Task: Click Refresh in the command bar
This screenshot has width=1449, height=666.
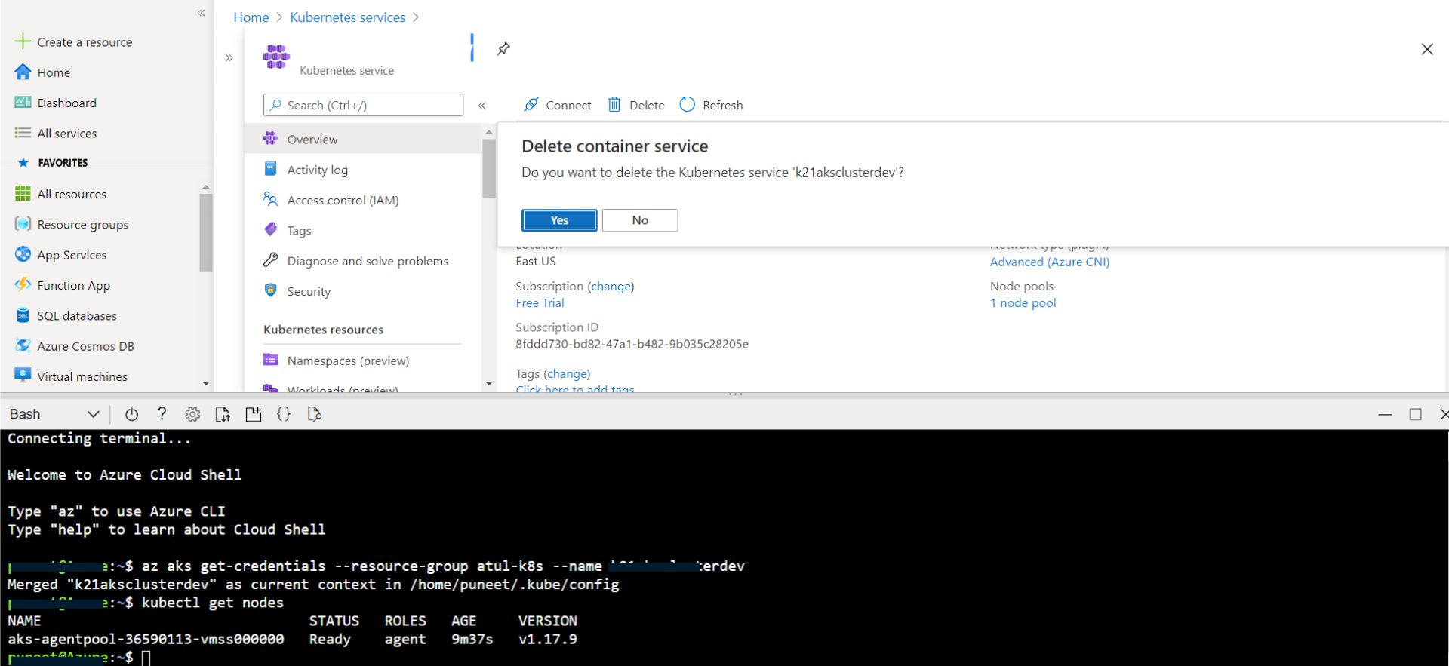Action: (711, 105)
